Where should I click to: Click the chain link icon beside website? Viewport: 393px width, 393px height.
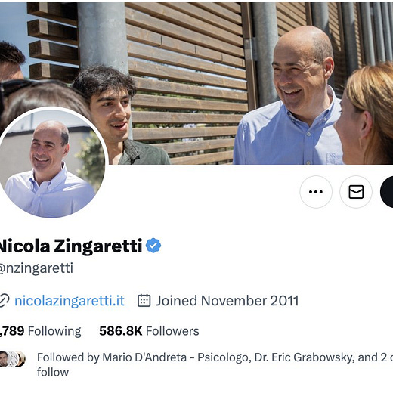tap(4, 300)
